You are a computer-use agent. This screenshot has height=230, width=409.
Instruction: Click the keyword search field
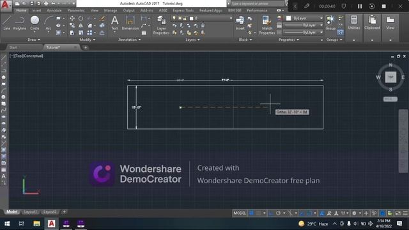pyautogui.click(x=257, y=4)
